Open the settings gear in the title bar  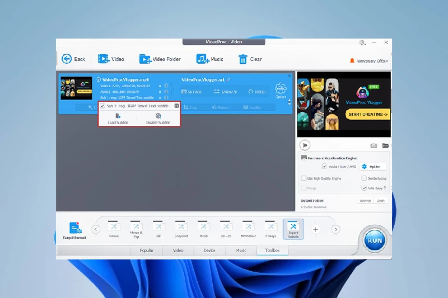point(362,42)
